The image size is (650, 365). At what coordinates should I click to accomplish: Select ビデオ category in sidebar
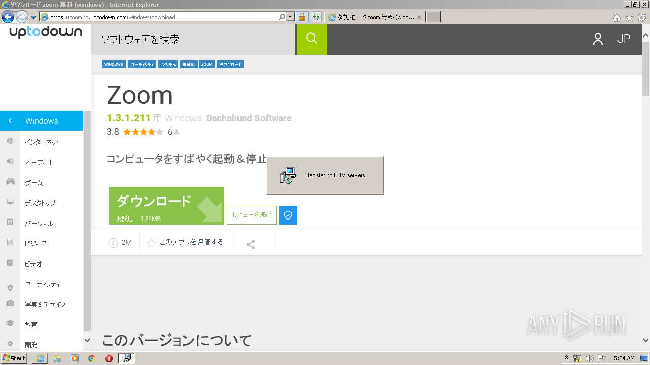pos(34,264)
